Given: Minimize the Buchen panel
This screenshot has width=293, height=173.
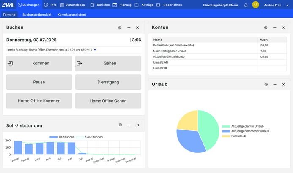Looking at the screenshot, I should pos(129,27).
